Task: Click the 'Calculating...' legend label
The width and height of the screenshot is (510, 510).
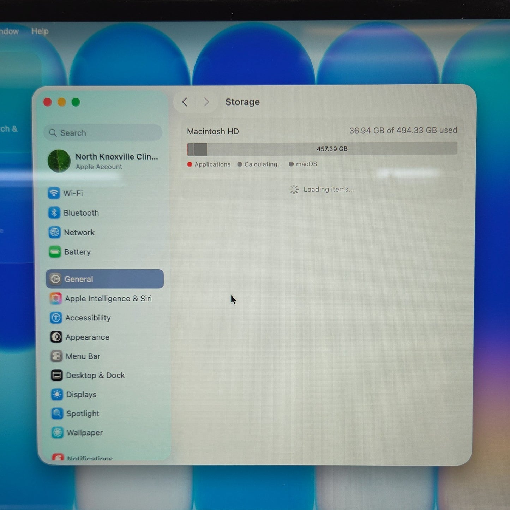Action: [x=263, y=164]
